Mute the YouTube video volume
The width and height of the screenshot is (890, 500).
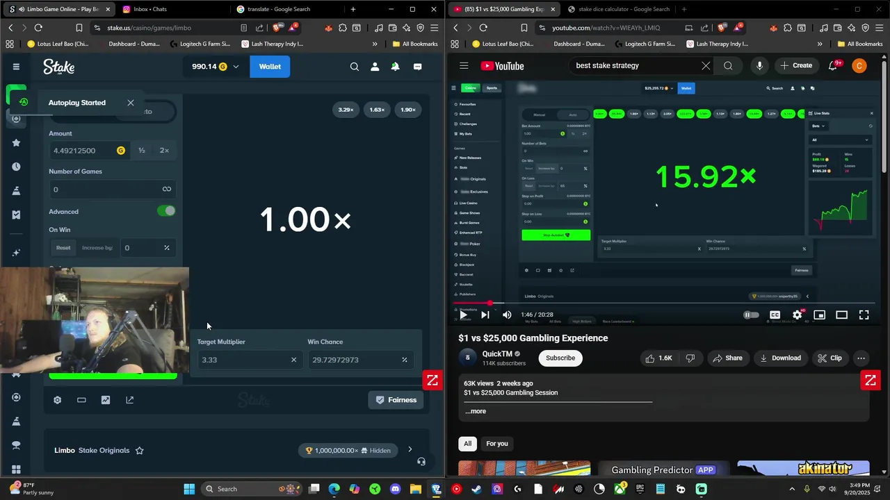click(507, 315)
